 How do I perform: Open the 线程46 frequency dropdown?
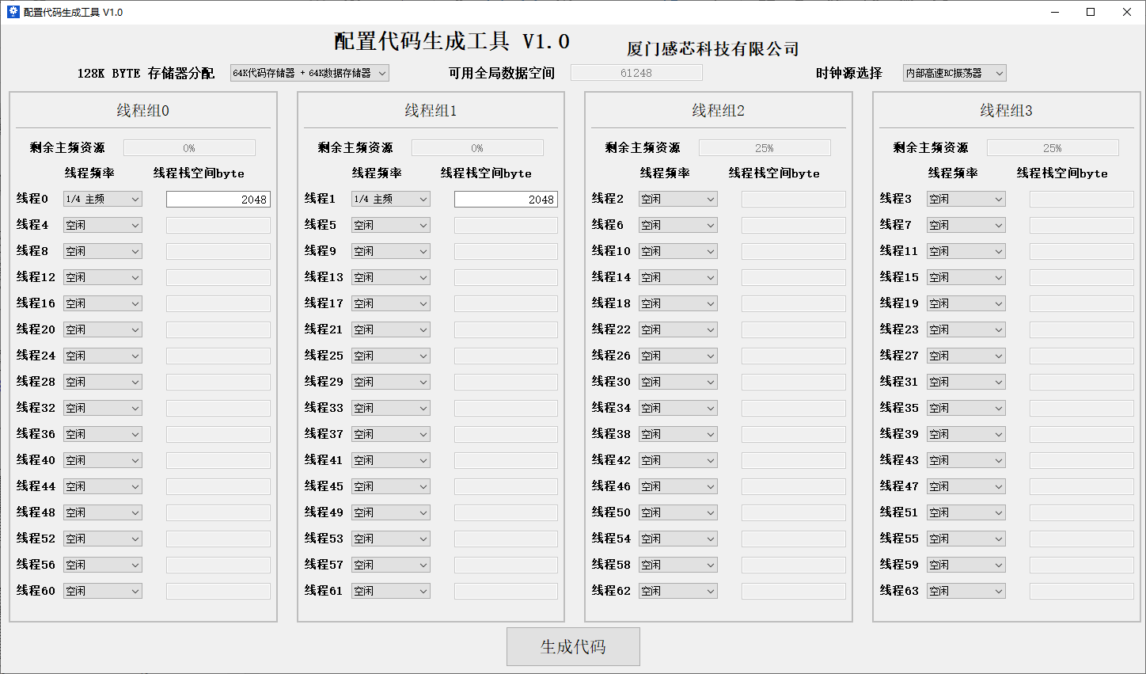pyautogui.click(x=678, y=486)
